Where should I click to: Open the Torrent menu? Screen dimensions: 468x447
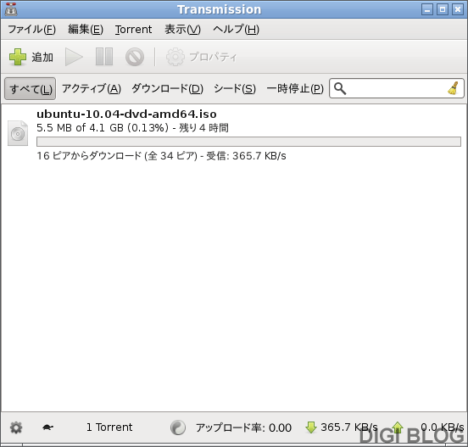point(133,29)
